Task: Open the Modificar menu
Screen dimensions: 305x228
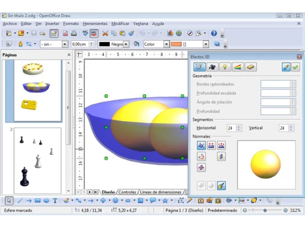Action: click(x=120, y=24)
